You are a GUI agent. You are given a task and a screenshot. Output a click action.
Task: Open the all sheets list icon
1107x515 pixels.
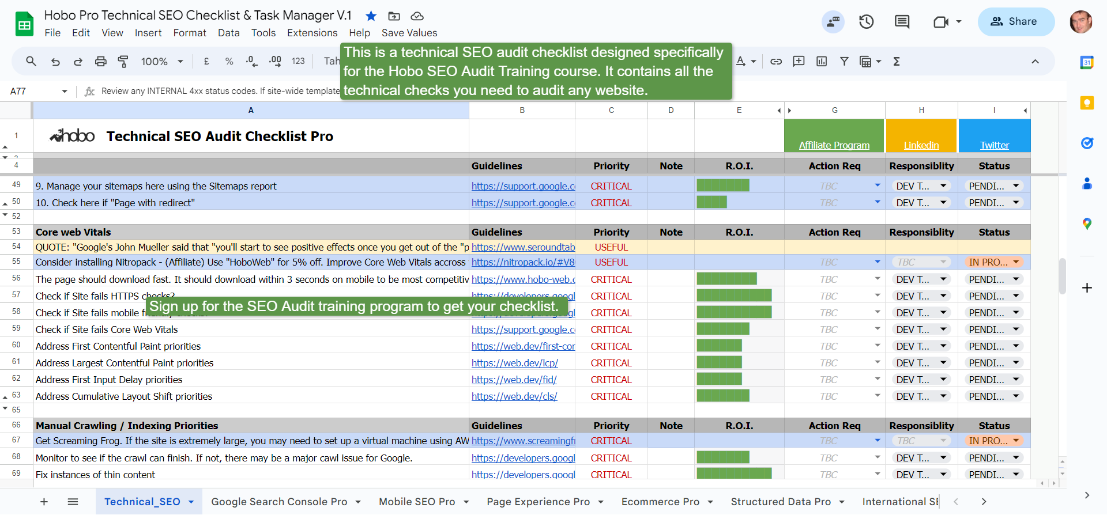pos(73,502)
